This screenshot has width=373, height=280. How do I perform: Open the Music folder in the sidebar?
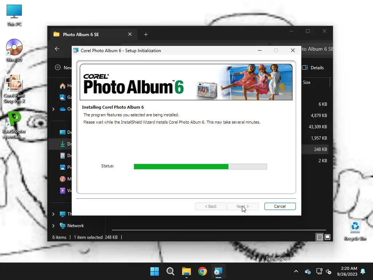[x=66, y=179]
